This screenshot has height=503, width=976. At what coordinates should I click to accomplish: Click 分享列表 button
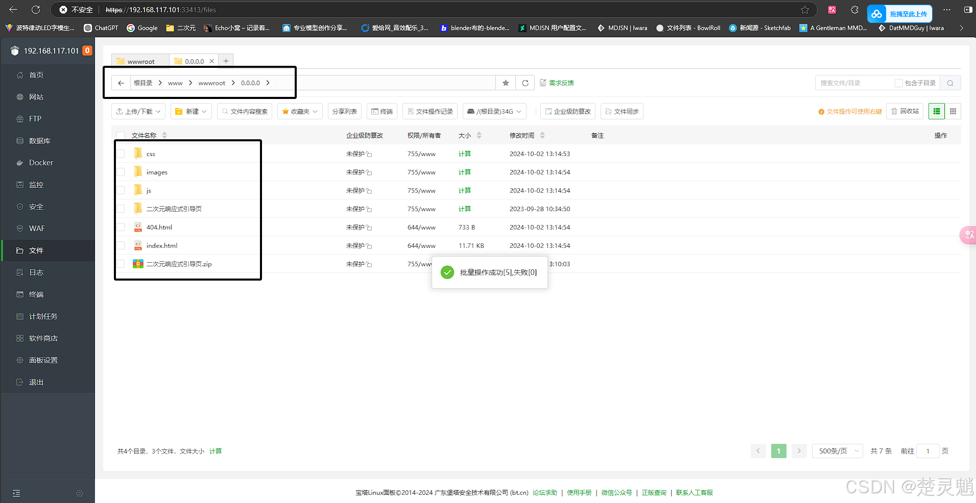click(345, 111)
